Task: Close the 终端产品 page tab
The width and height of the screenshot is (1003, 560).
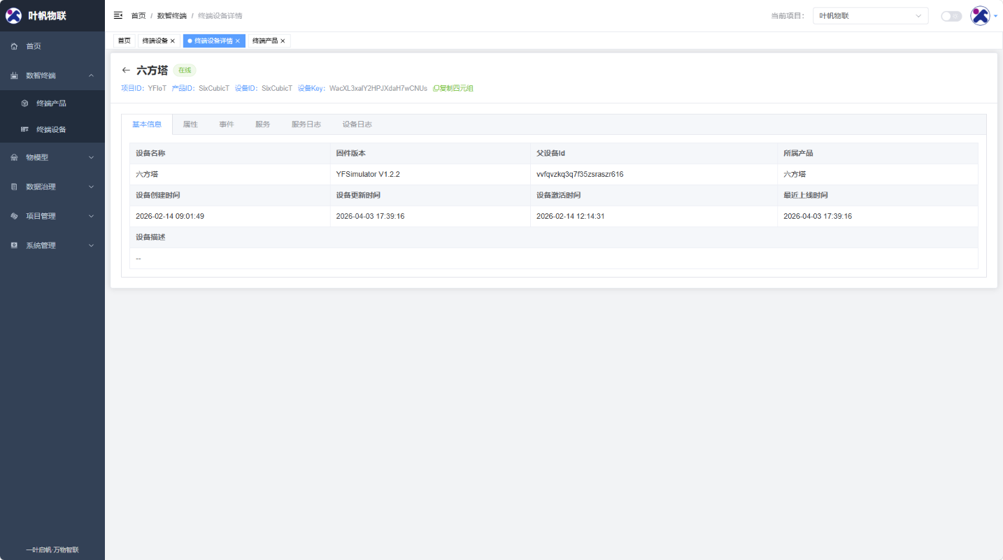Action: click(x=283, y=41)
